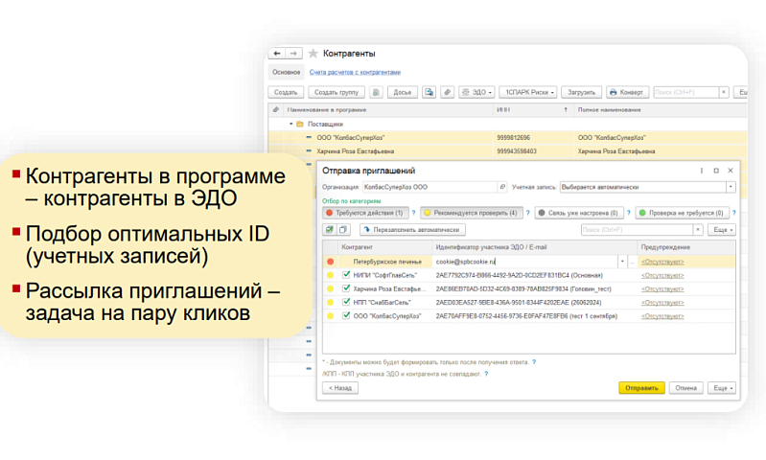
Task: Click uncheck-all icon in invitations toolbar
Action: click(343, 229)
